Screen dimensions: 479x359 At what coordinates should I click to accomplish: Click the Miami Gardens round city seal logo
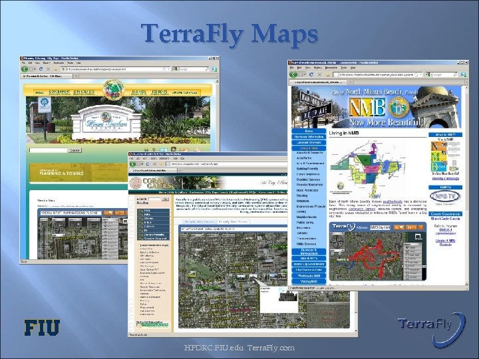coord(113,90)
